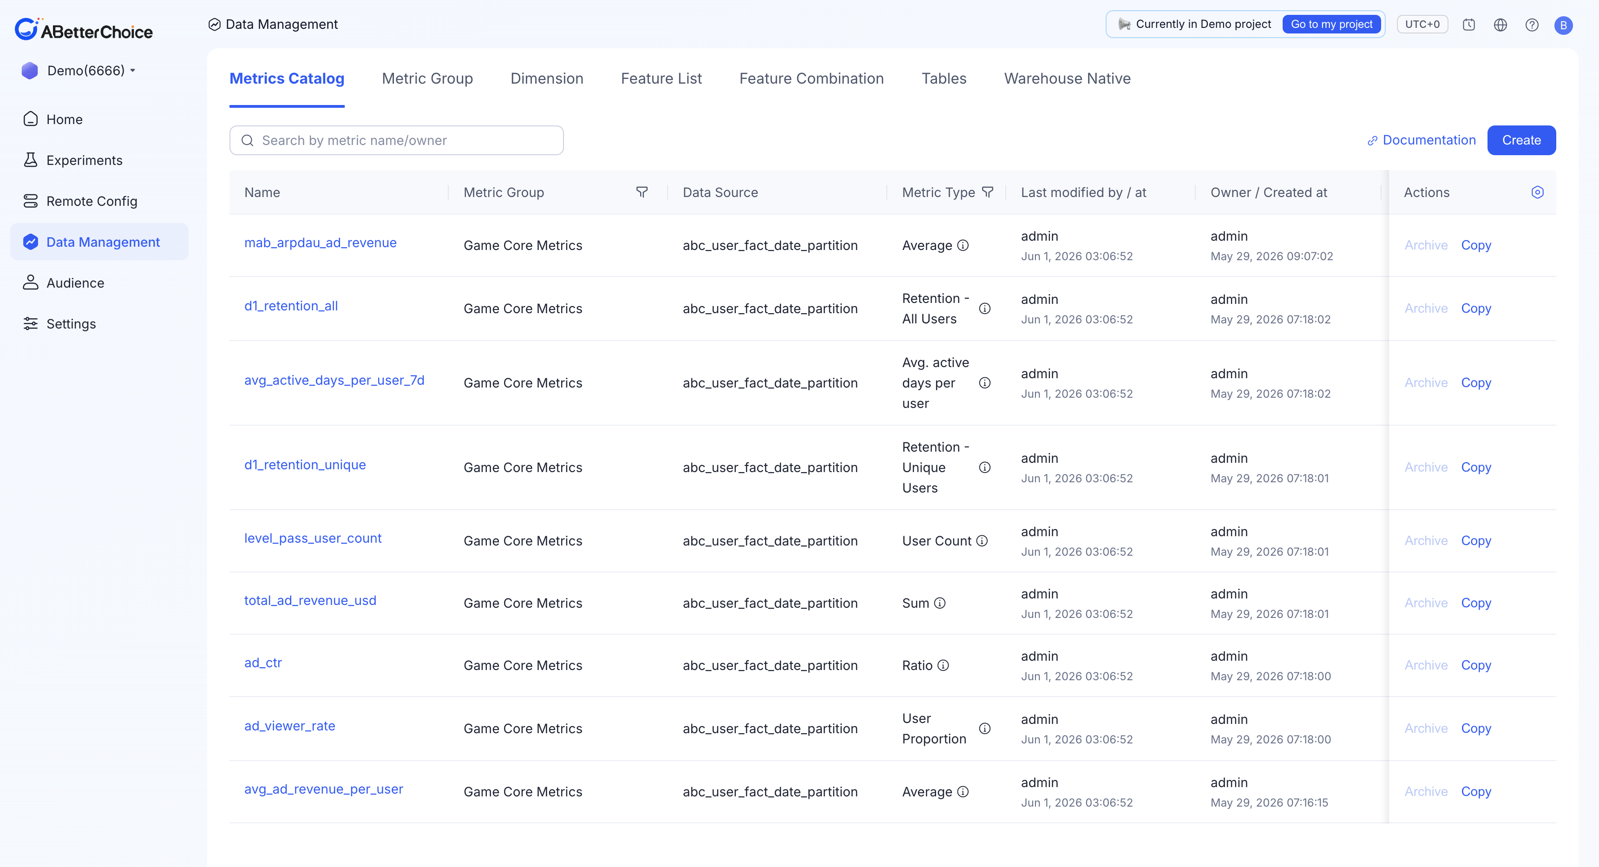Show info icon for Sum metric type

coord(940,603)
